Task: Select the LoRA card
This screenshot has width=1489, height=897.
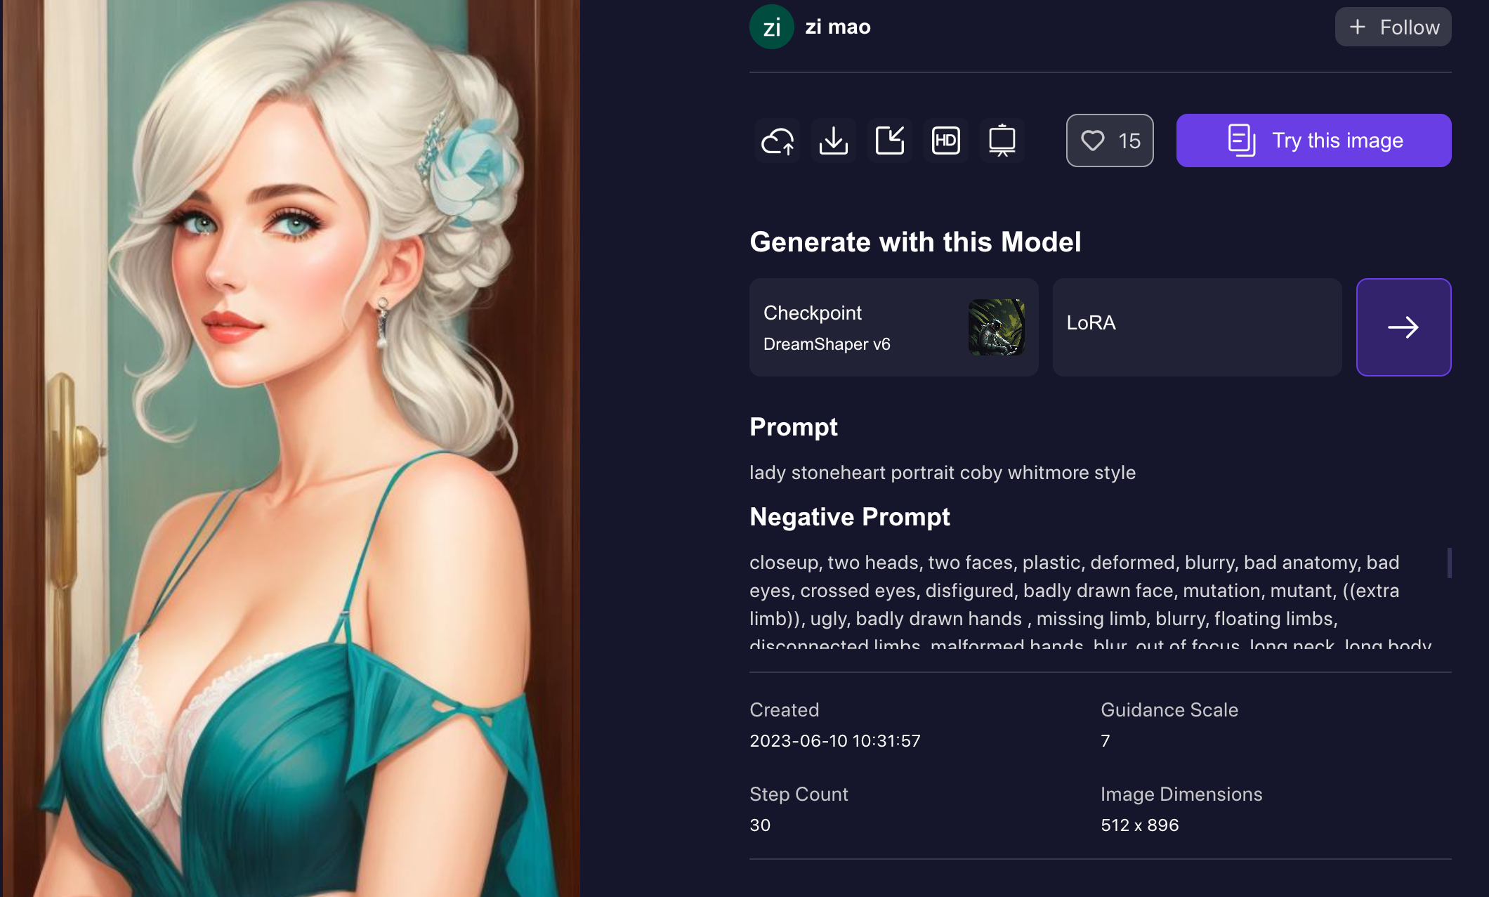Action: click(x=1197, y=327)
